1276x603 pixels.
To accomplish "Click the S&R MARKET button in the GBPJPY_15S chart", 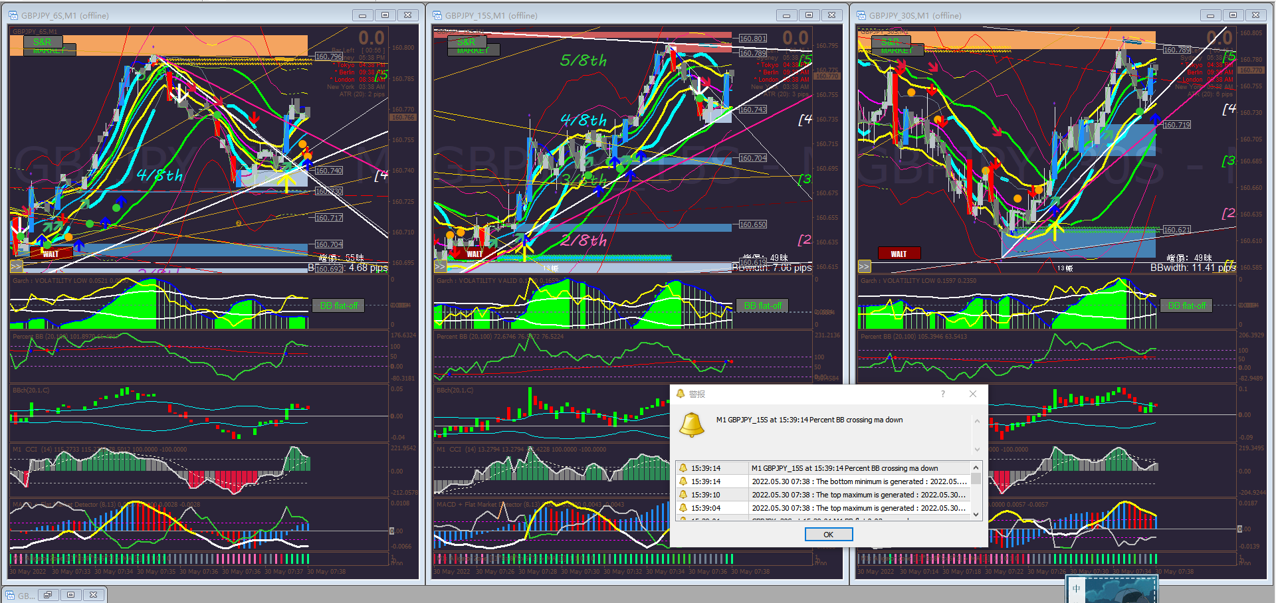I will tap(474, 46).
